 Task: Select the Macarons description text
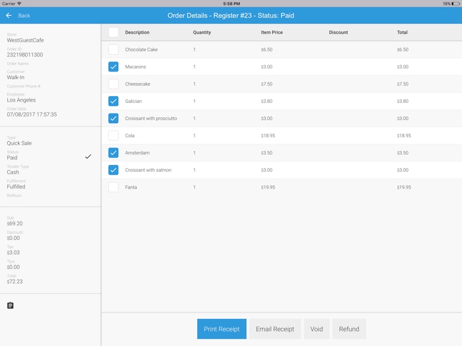coord(136,67)
